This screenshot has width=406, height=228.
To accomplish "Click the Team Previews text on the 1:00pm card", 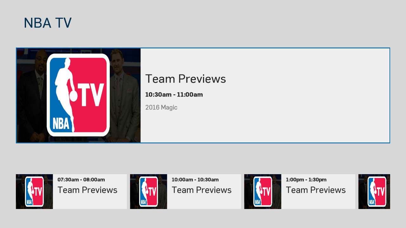I will coord(316,190).
